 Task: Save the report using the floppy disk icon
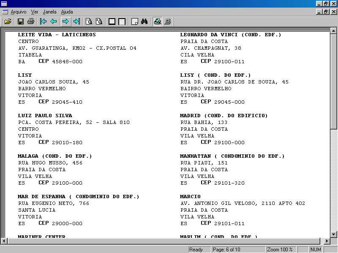[x=20, y=22]
